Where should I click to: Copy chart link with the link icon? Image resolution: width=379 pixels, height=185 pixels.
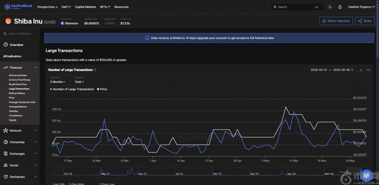pyautogui.click(x=368, y=70)
